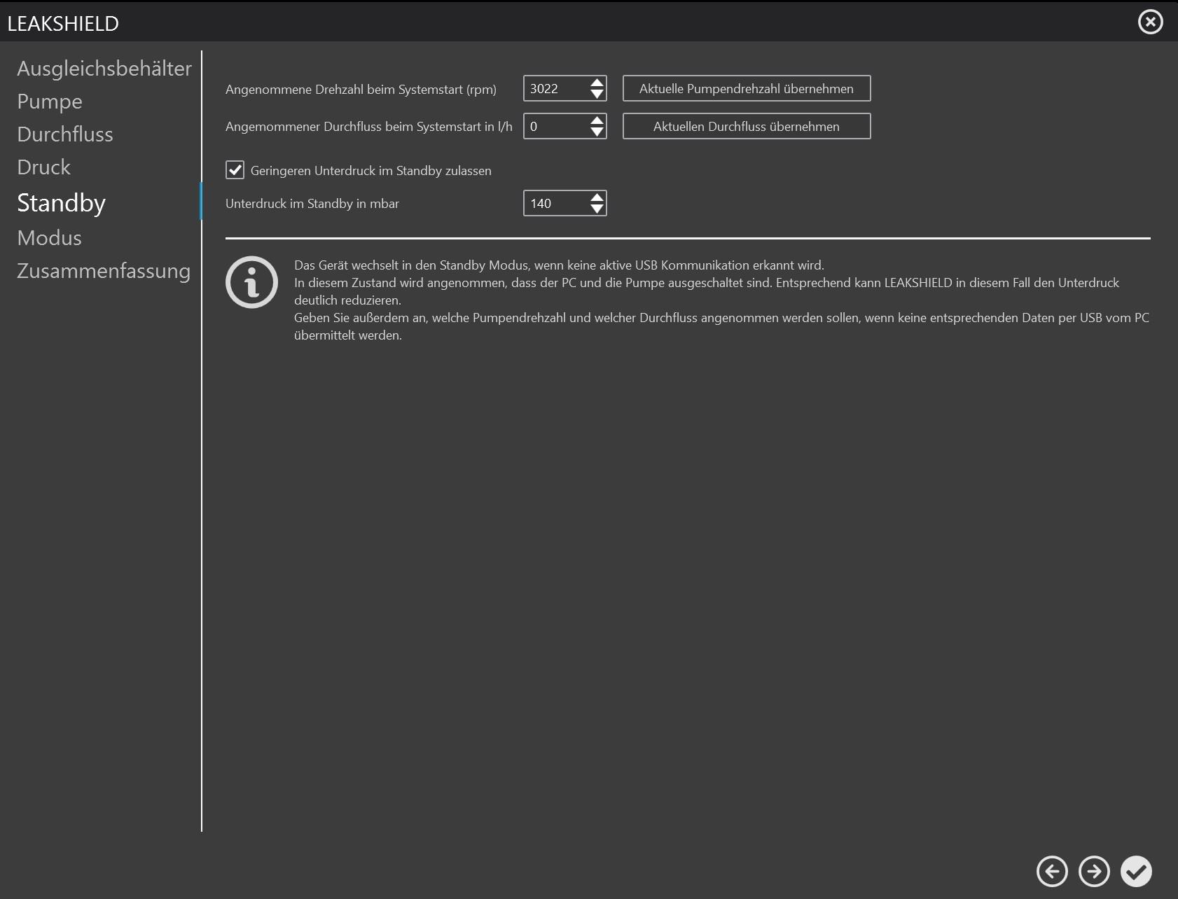1178x899 pixels.
Task: Decrease standby mbar with down arrow
Action: tap(597, 209)
